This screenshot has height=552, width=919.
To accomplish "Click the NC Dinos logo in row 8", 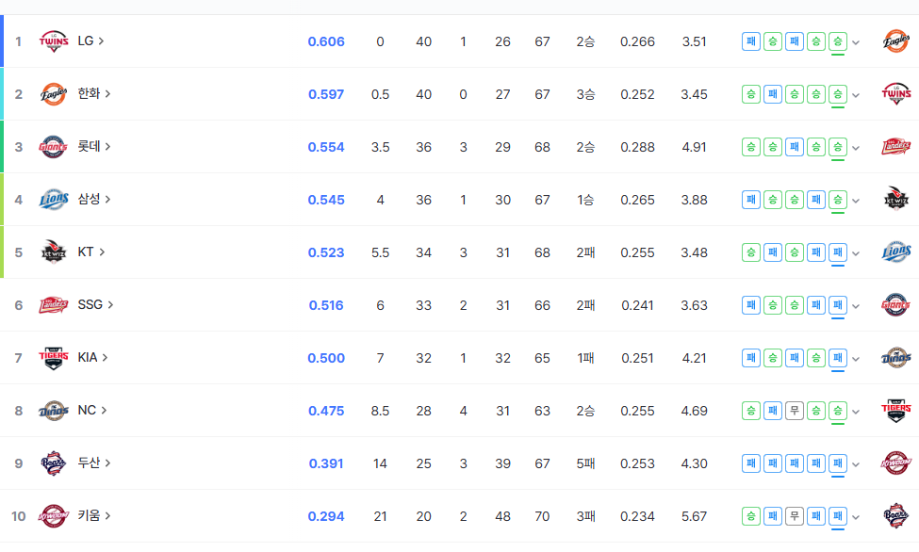I will pyautogui.click(x=54, y=411).
